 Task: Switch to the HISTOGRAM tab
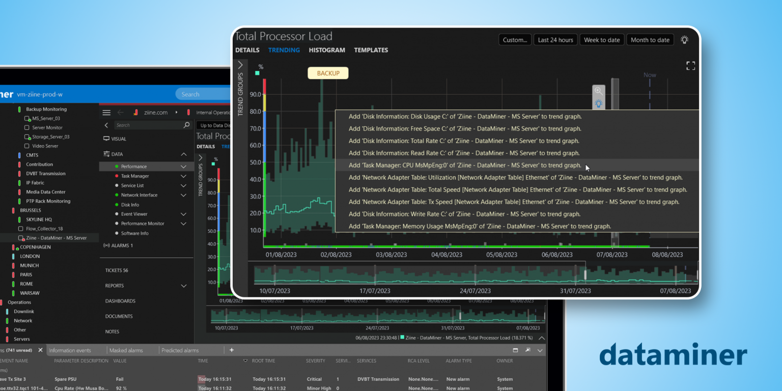tap(327, 50)
